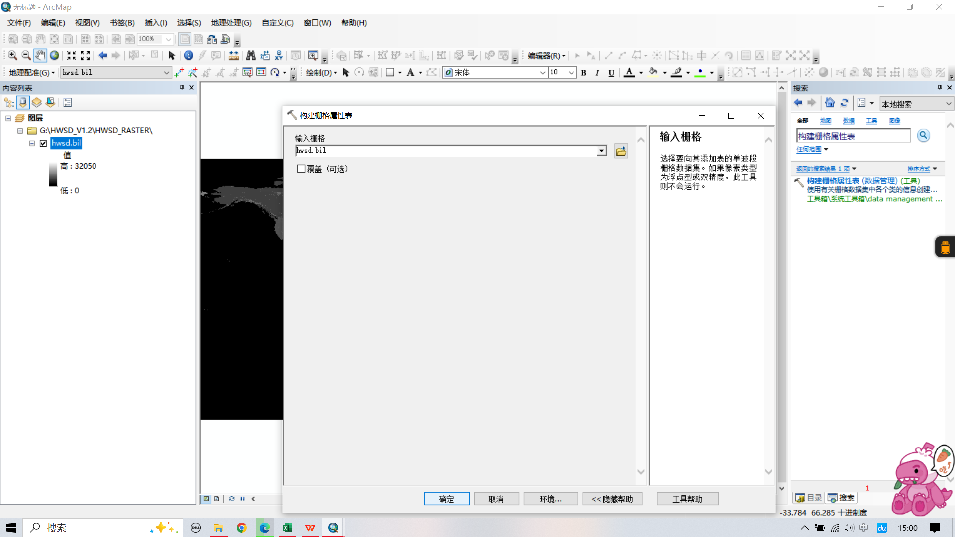Switch to the 目录 tab

pos(809,498)
